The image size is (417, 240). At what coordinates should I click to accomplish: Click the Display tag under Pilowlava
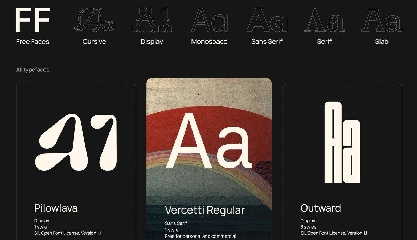(x=42, y=221)
